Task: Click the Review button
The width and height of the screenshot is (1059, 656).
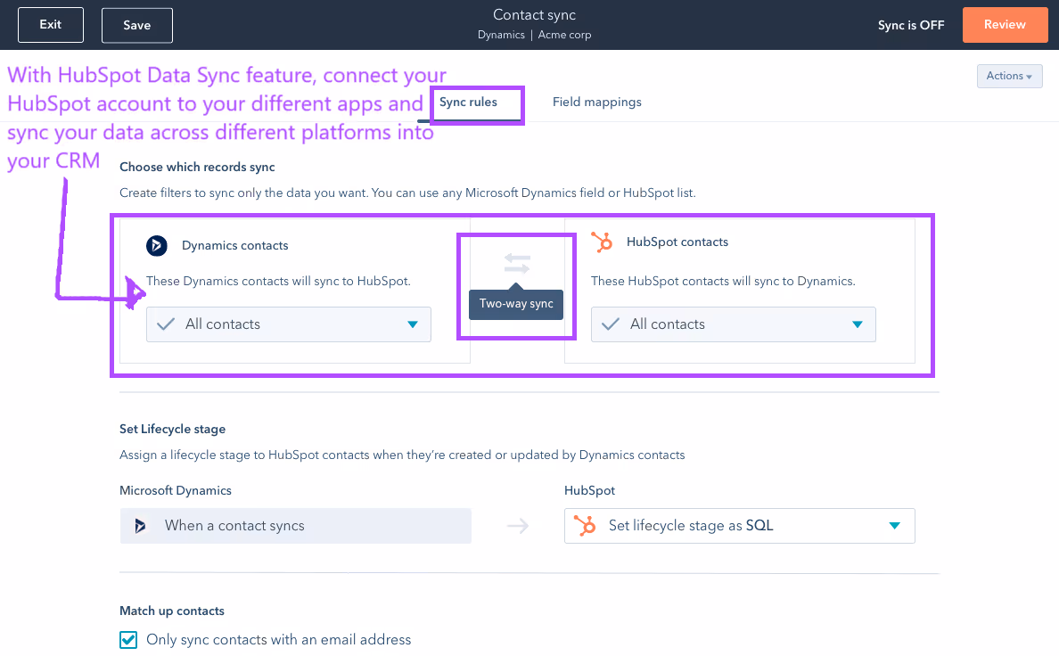Action: tap(1005, 25)
